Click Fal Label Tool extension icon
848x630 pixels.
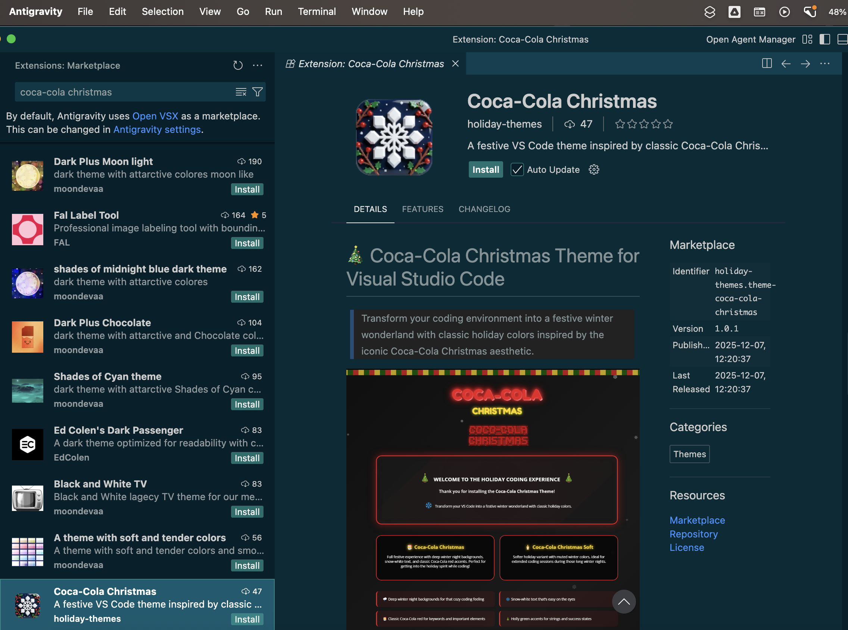tap(28, 229)
